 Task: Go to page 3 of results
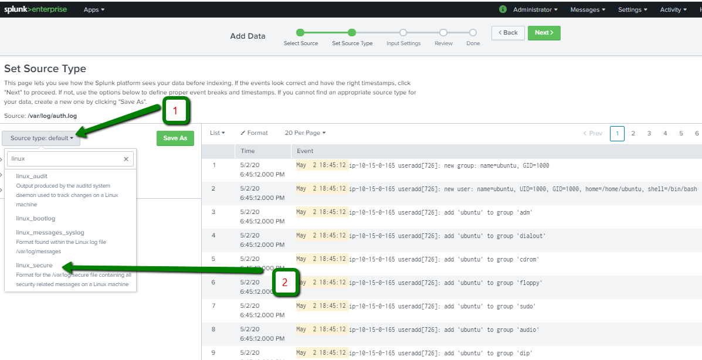click(649, 133)
